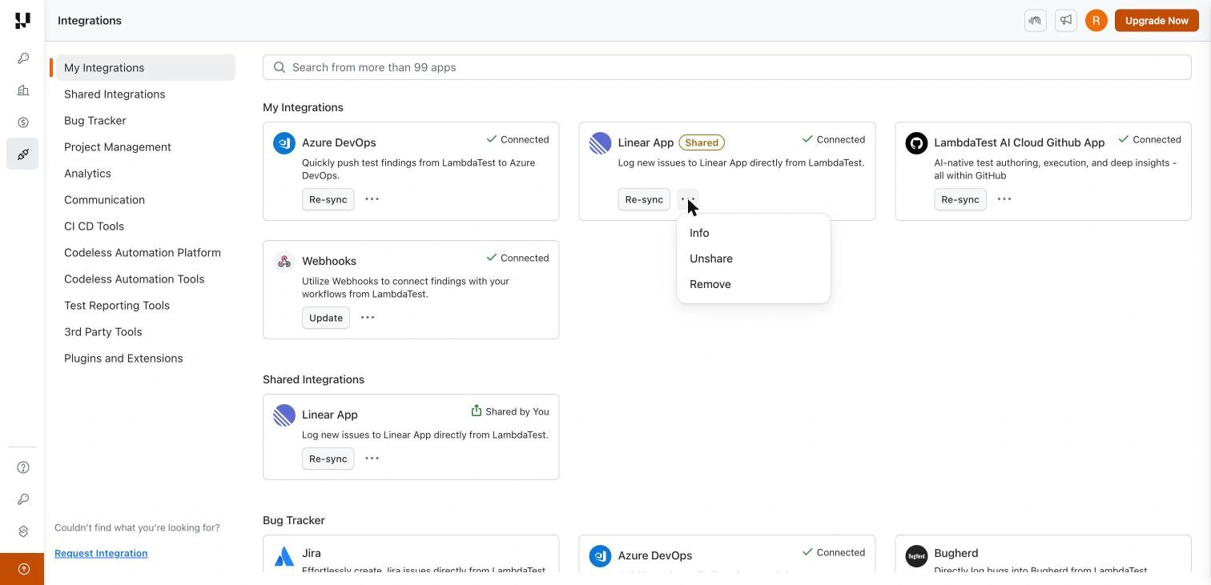Image resolution: width=1211 pixels, height=585 pixels.
Task: Open the Codeless Automation Platform category
Action: click(x=143, y=253)
